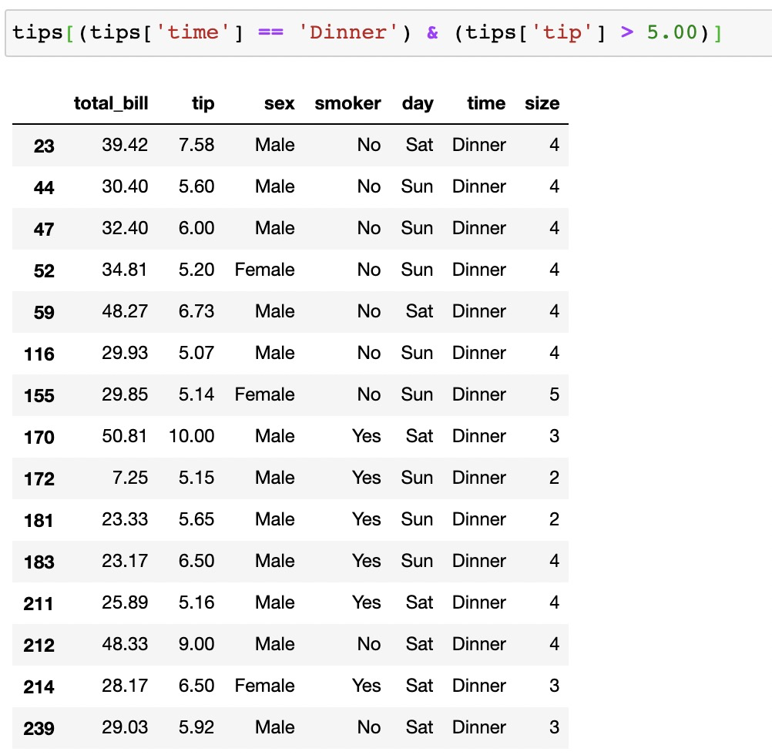The height and width of the screenshot is (755, 772).
Task: Click 'Female' in row 155
Action: tap(264, 394)
